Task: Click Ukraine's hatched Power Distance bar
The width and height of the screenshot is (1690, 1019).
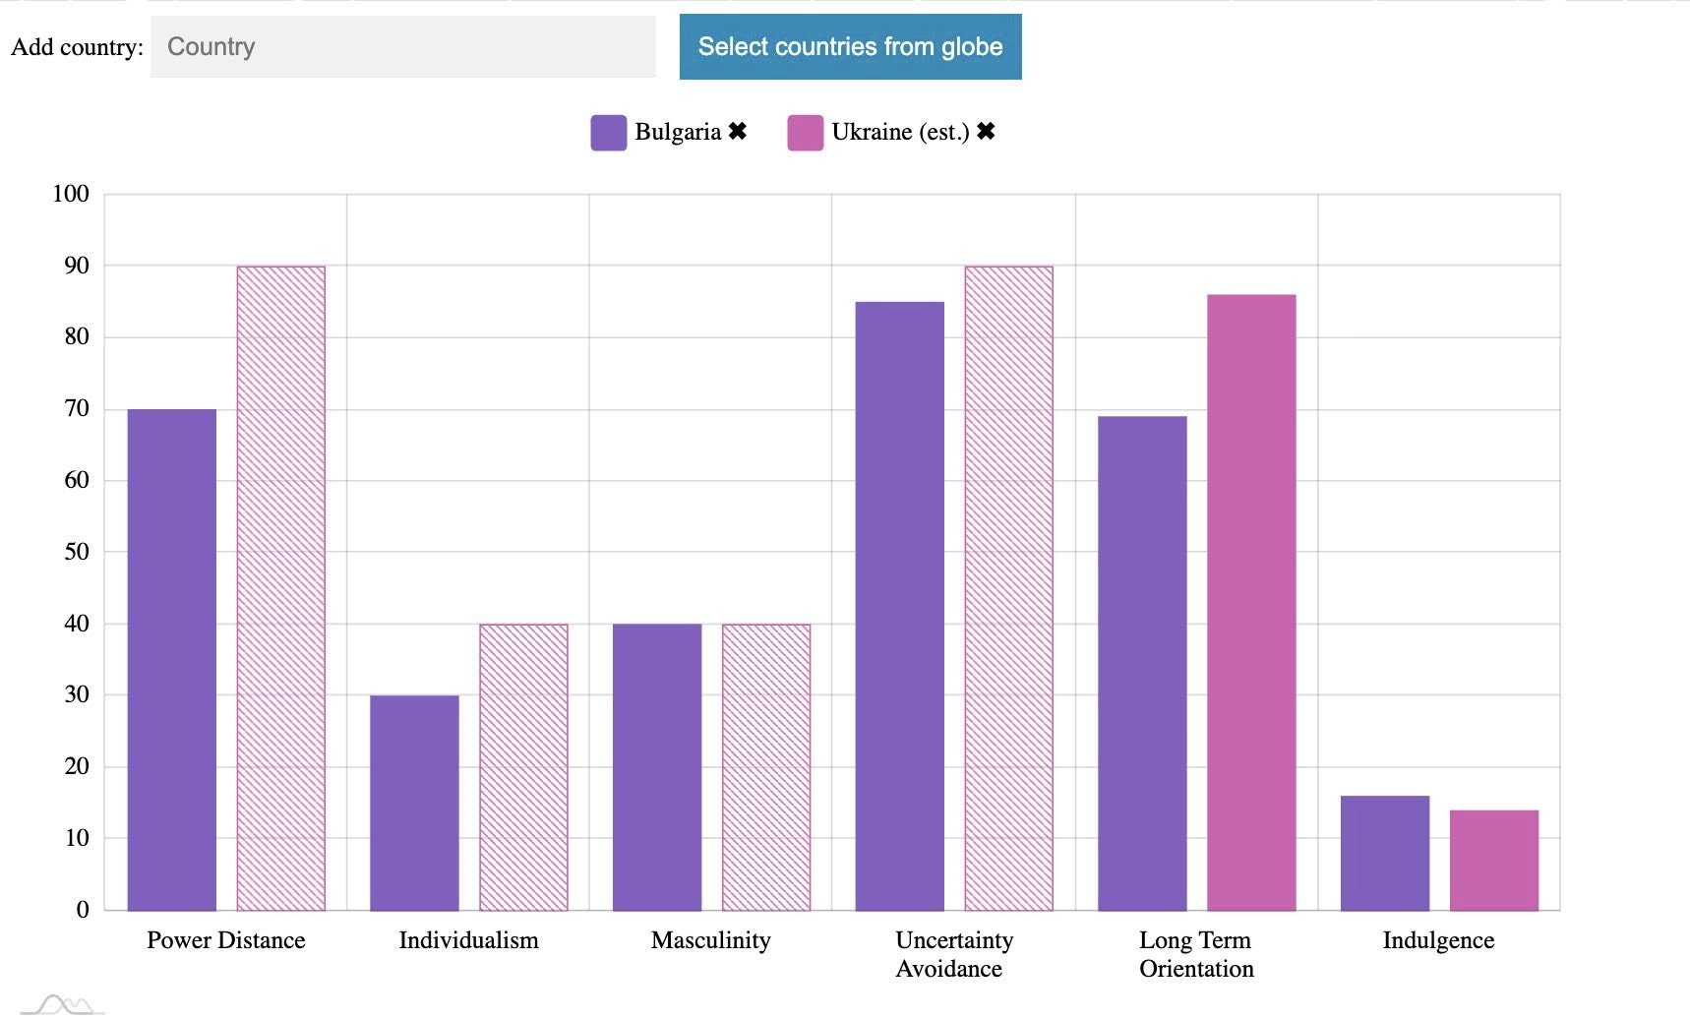Action: (x=281, y=588)
